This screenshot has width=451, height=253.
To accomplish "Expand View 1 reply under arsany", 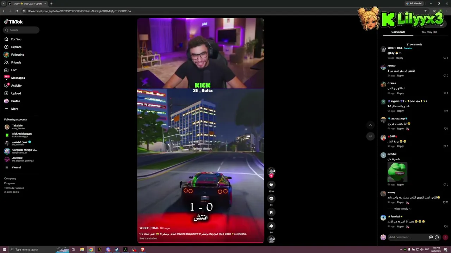I will (402, 209).
